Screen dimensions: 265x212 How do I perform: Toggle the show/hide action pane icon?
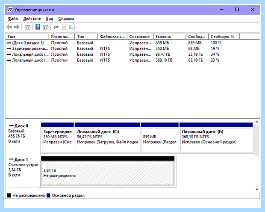pyautogui.click(x=46, y=27)
